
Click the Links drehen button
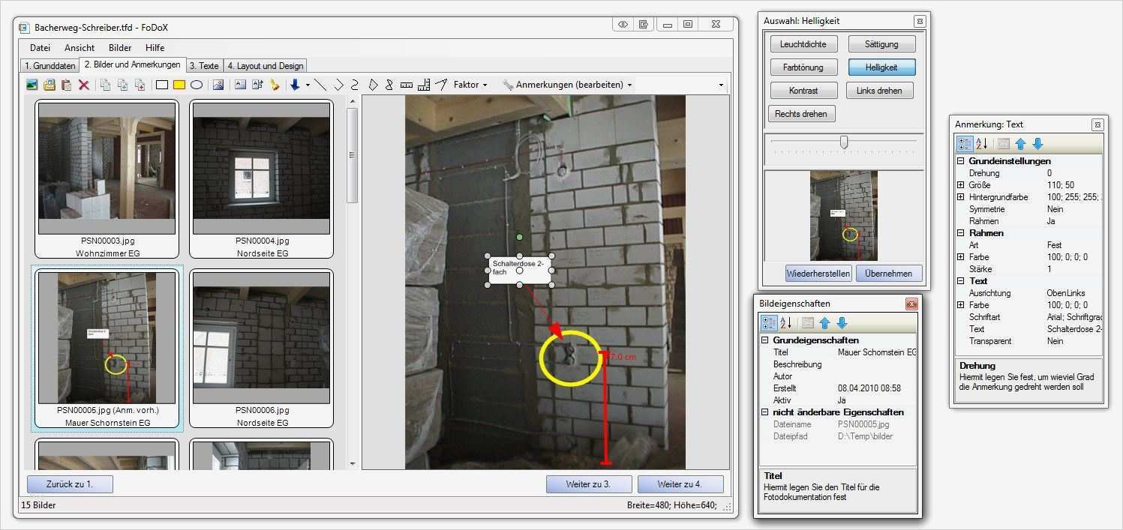click(879, 91)
